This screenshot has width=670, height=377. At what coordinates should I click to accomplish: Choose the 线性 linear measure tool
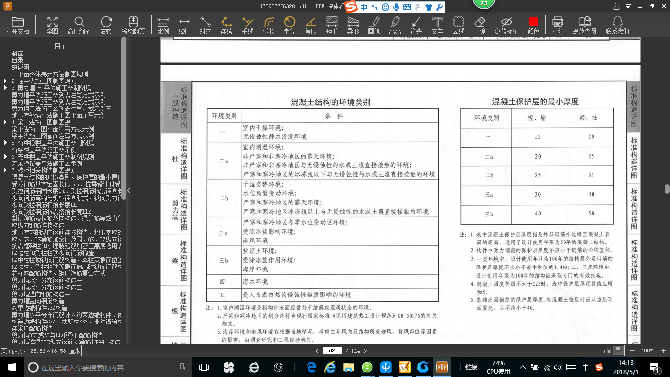[x=184, y=25]
